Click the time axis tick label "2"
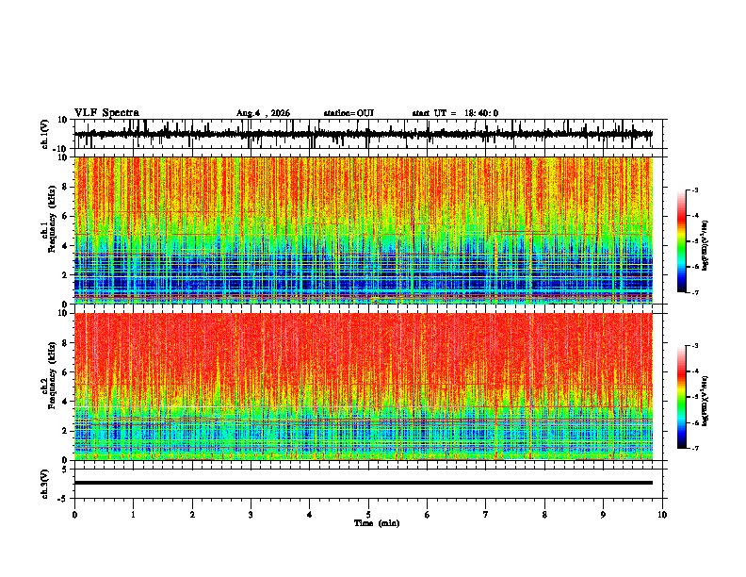The image size is (746, 577). coord(192,515)
